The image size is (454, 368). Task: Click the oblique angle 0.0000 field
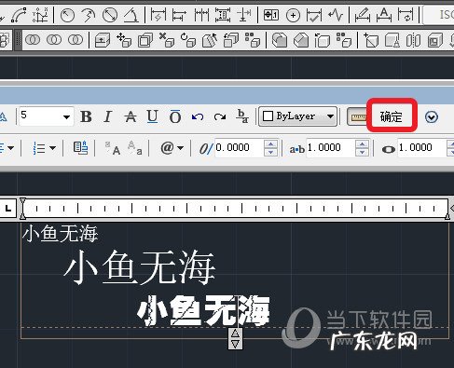click(x=239, y=147)
